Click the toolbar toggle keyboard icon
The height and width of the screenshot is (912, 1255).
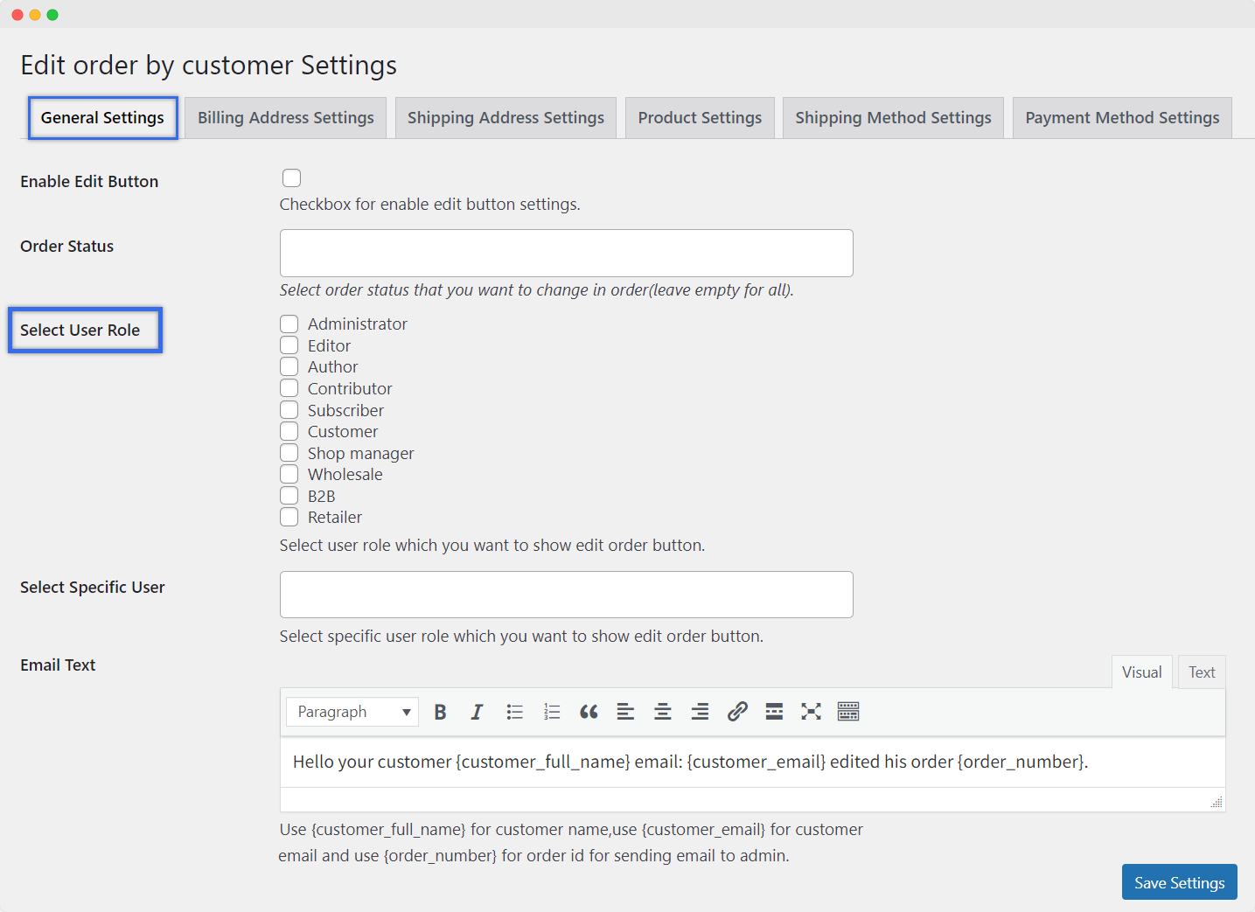[848, 712]
